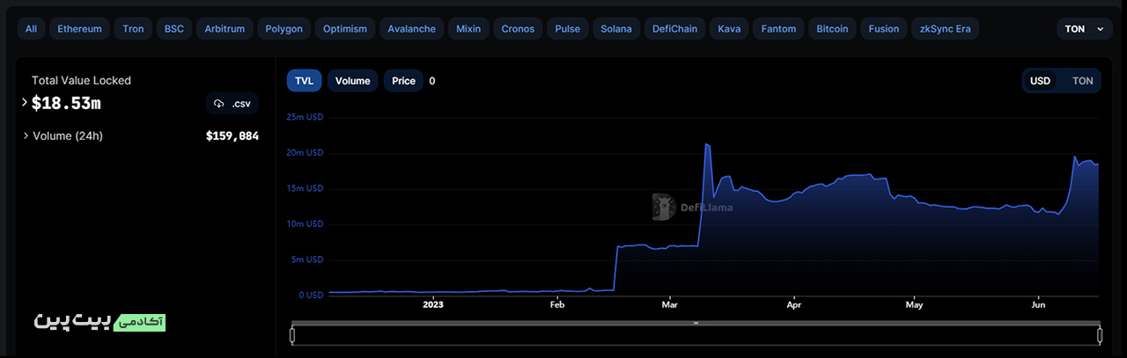Open the Mixin chain tab
This screenshot has height=358, width=1127.
click(468, 29)
